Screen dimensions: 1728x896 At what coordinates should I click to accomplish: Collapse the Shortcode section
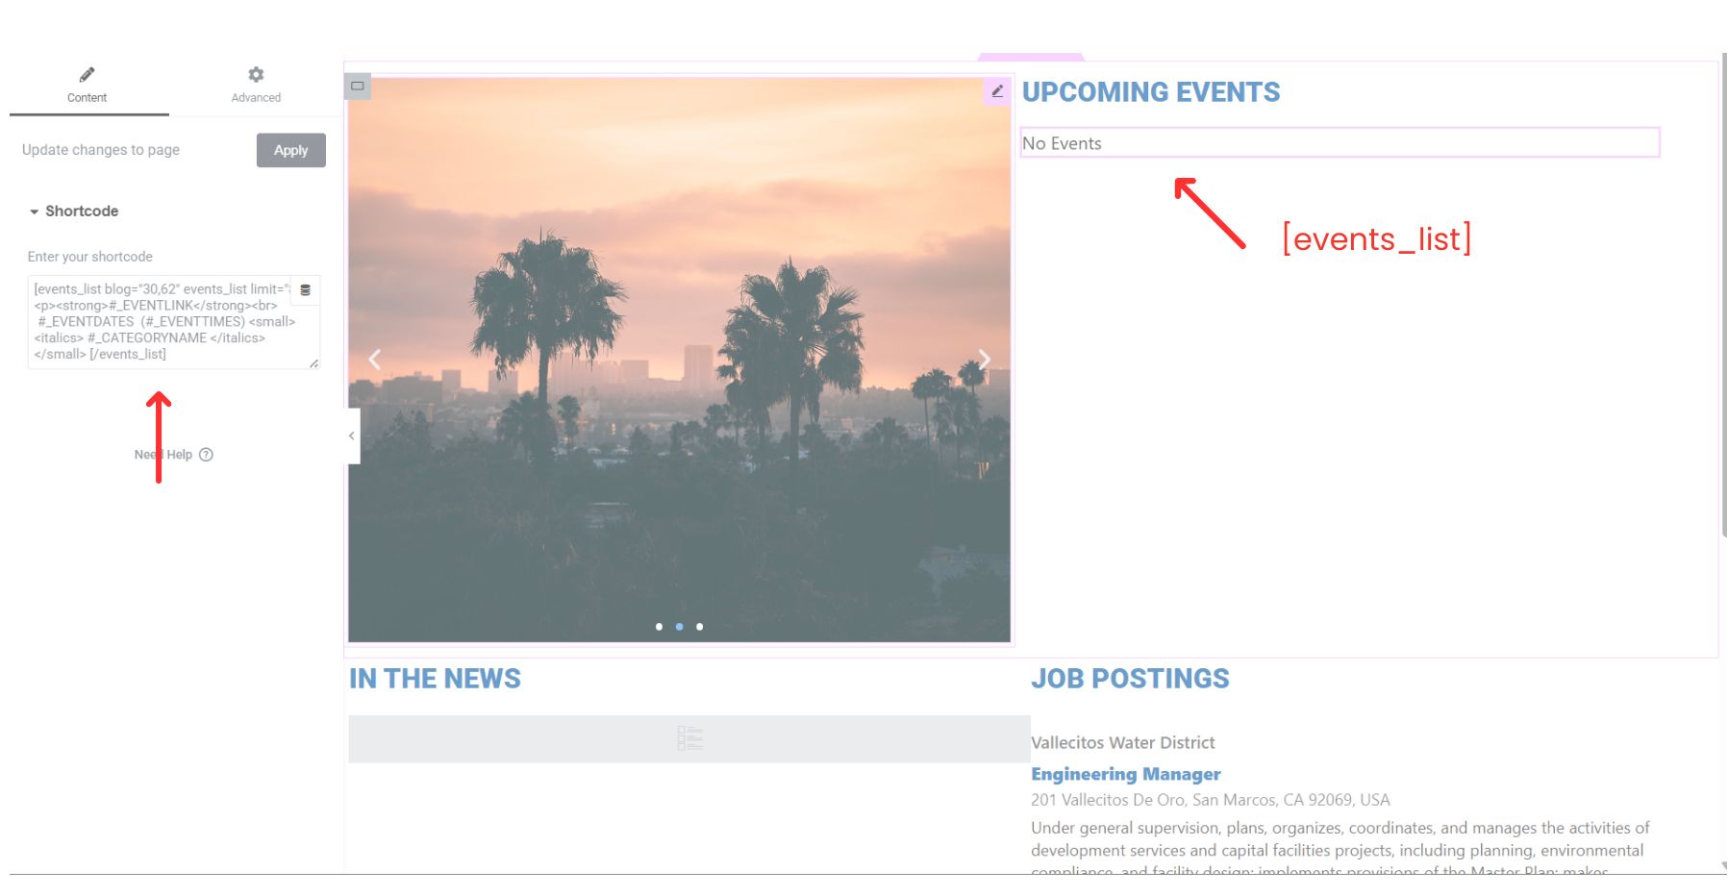(x=73, y=212)
